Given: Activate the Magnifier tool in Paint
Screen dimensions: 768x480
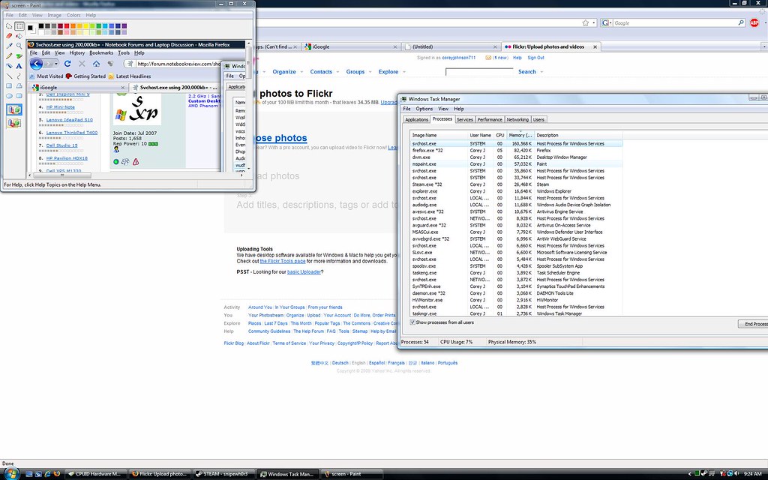Looking at the screenshot, I should 19,46.
